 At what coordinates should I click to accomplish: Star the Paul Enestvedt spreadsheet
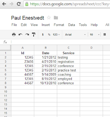click(x=49, y=18)
